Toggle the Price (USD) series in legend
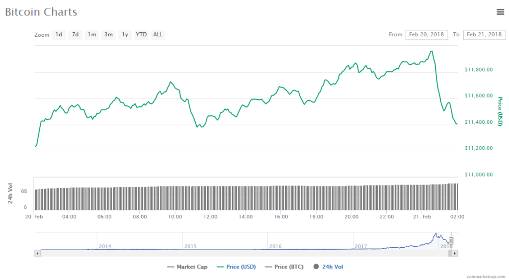 pyautogui.click(x=236, y=267)
